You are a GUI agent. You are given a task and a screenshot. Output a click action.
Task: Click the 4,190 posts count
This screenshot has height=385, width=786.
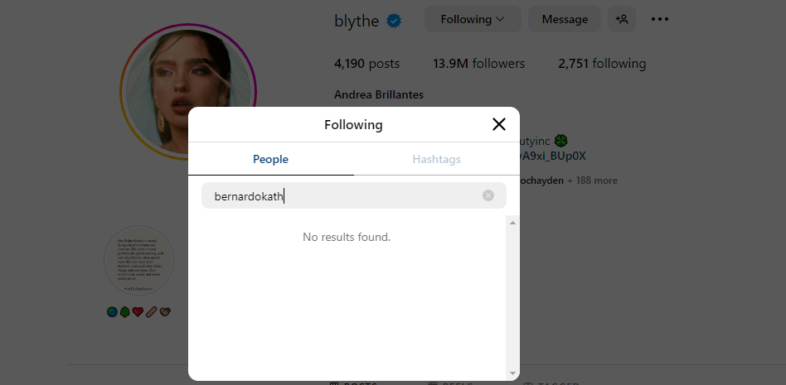[366, 64]
